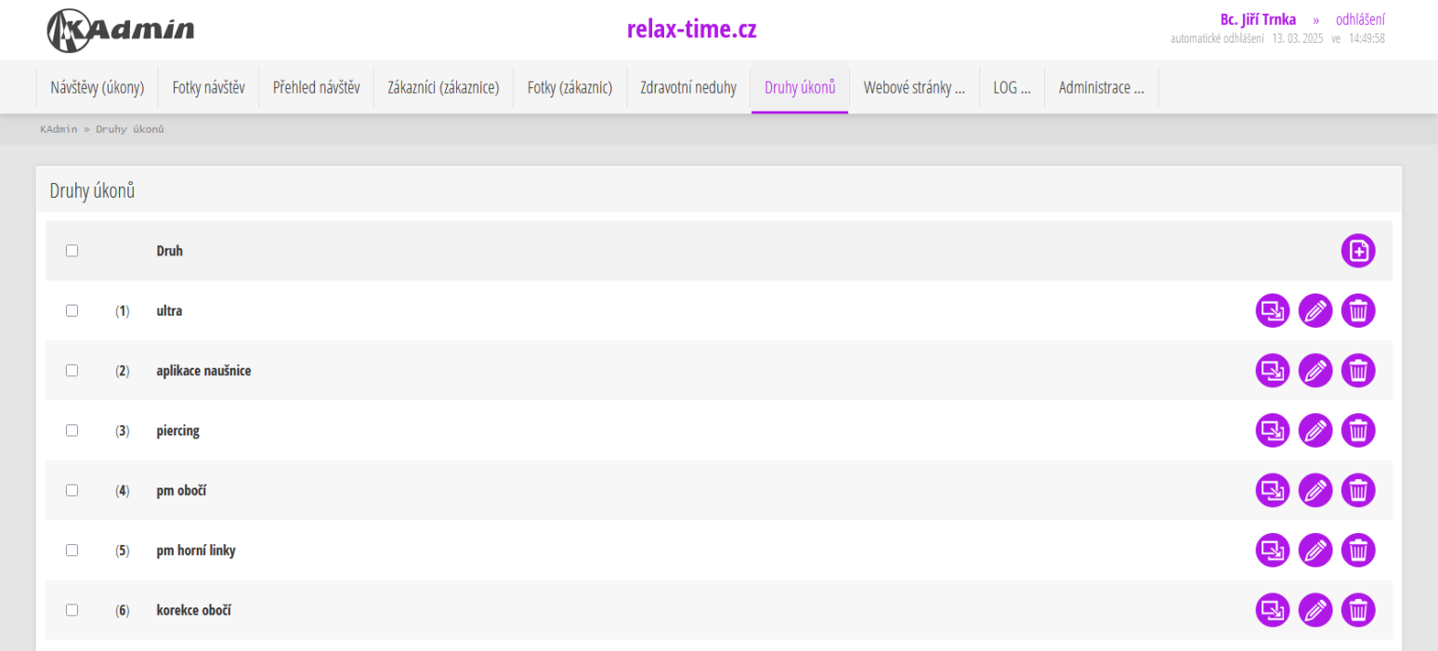1438x651 pixels.
Task: Click the add new record icon
Action: coord(1357,251)
